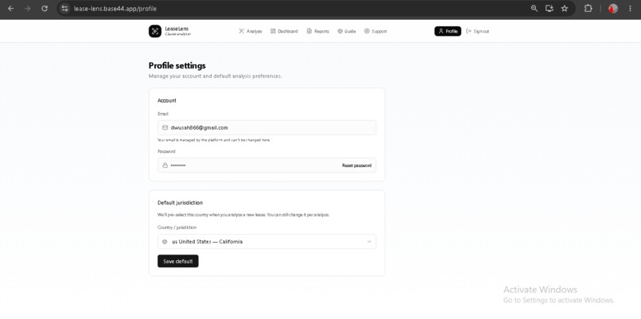The image size is (641, 319).
Task: Click the Default jurisdiction heading
Action: pos(181,202)
